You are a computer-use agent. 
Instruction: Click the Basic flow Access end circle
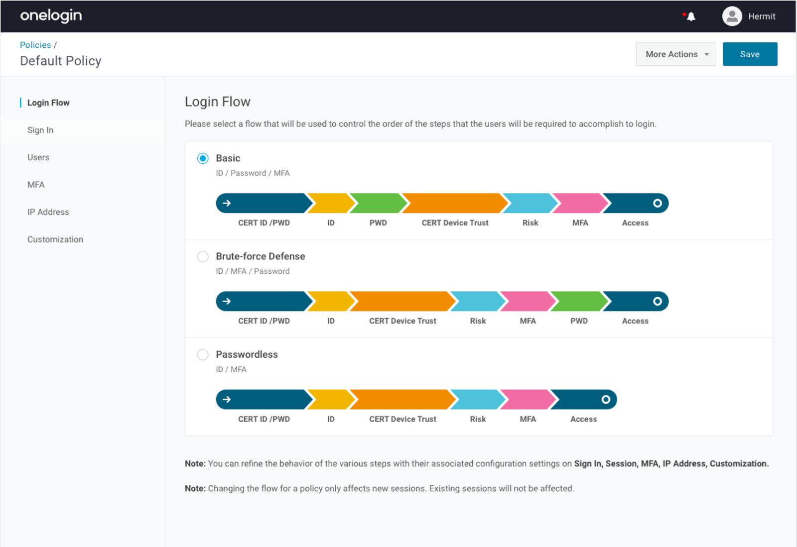[657, 203]
